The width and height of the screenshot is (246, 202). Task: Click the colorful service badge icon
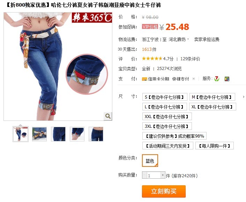pyautogui.click(x=227, y=79)
